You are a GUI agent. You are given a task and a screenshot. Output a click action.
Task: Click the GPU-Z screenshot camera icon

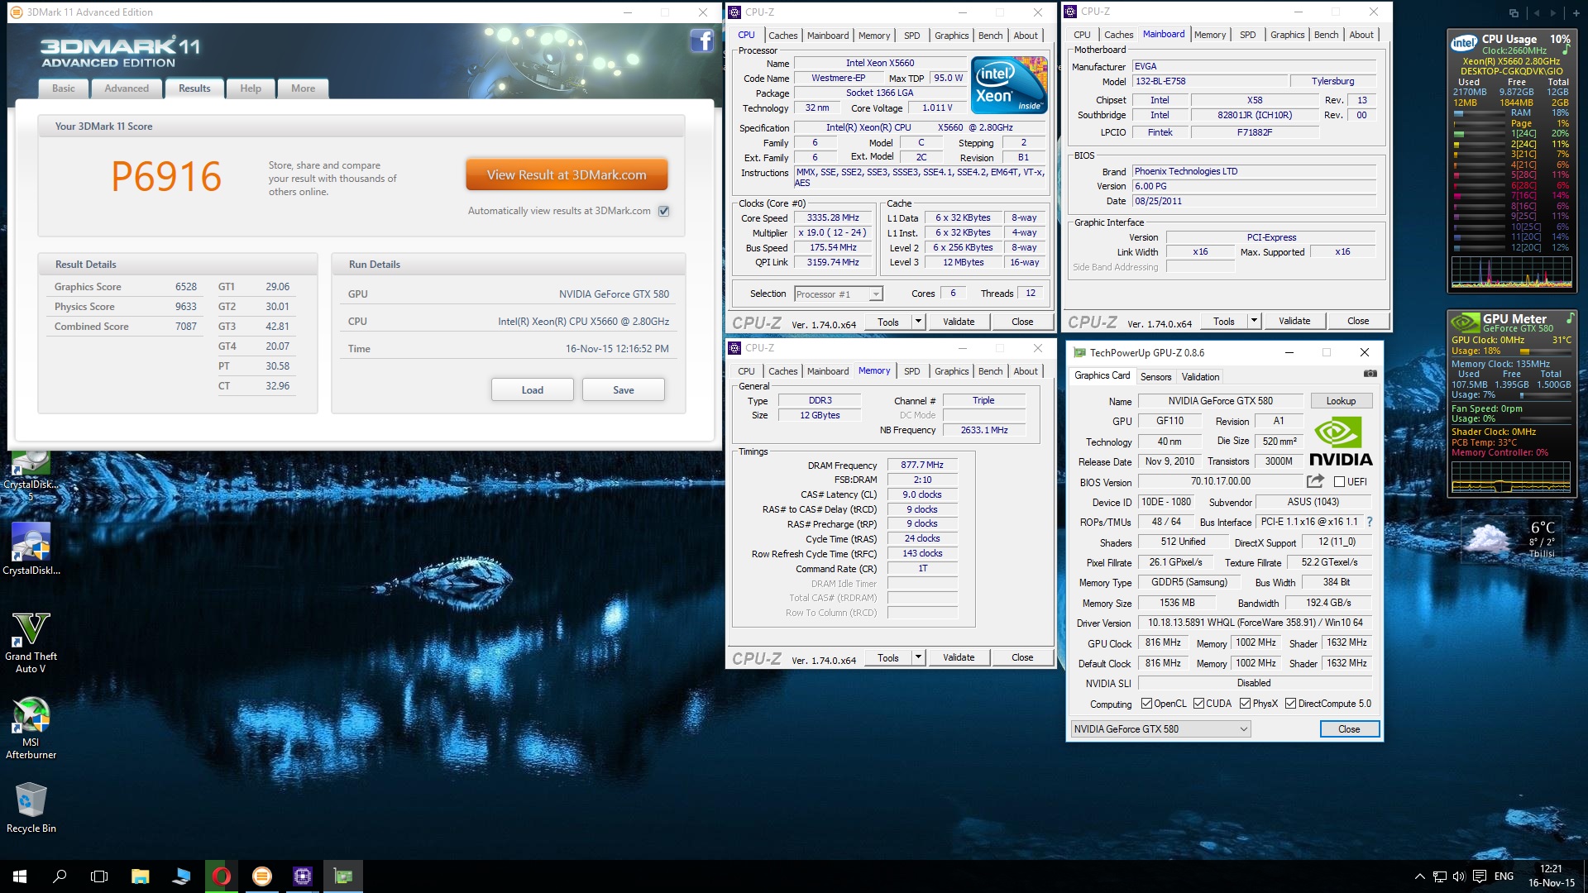(1370, 374)
